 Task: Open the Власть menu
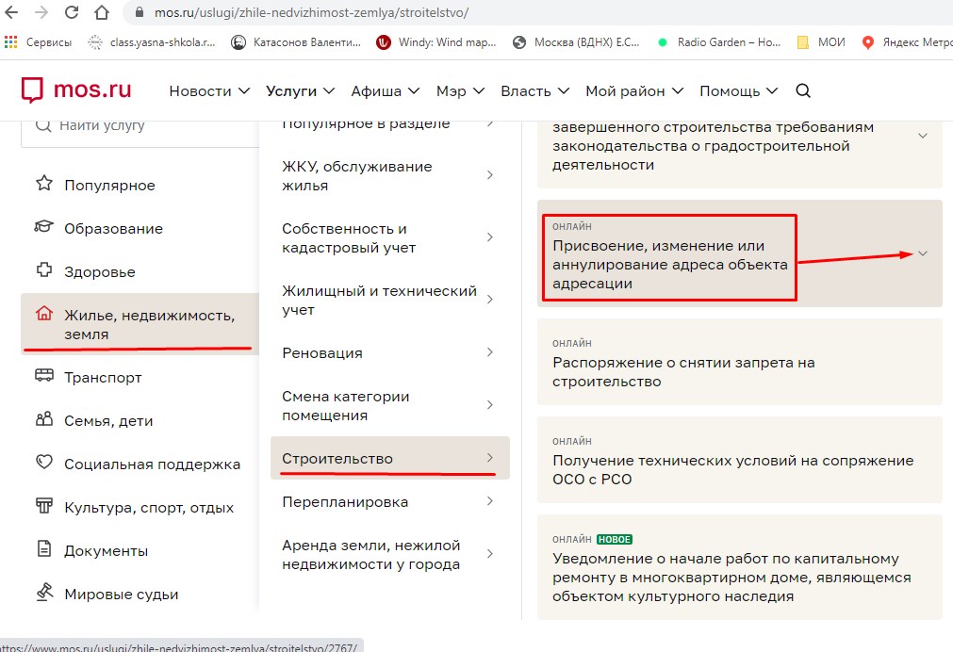(x=534, y=91)
